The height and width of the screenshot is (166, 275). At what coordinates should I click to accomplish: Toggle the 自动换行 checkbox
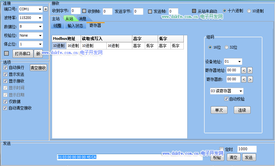coord(5,68)
